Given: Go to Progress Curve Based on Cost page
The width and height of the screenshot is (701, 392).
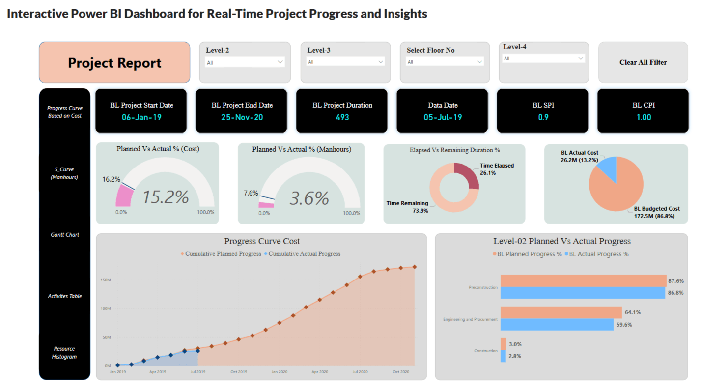Looking at the screenshot, I should [65, 112].
